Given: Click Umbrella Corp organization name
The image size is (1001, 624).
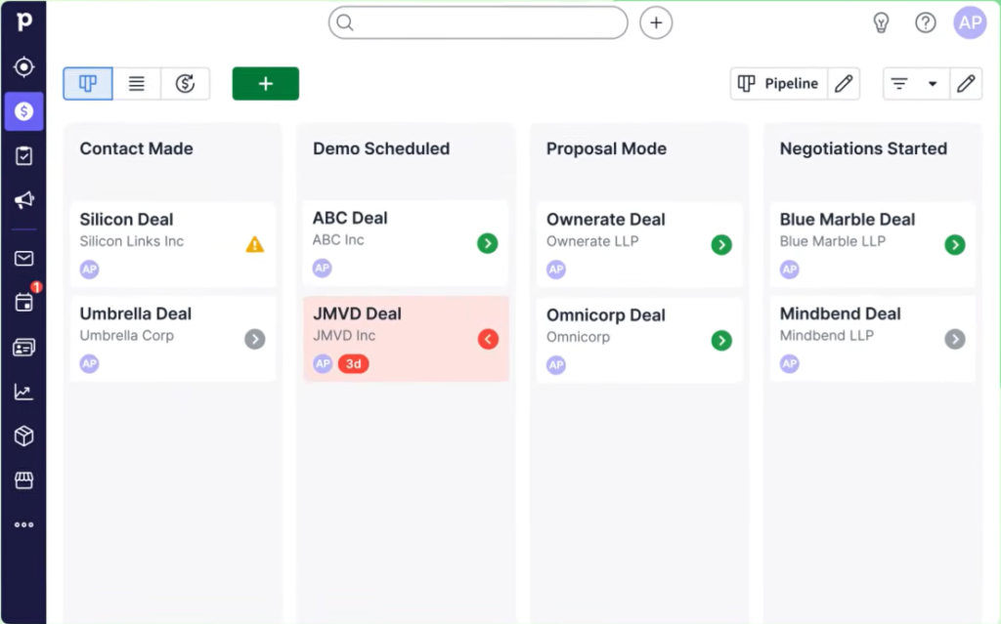Looking at the screenshot, I should 126,336.
